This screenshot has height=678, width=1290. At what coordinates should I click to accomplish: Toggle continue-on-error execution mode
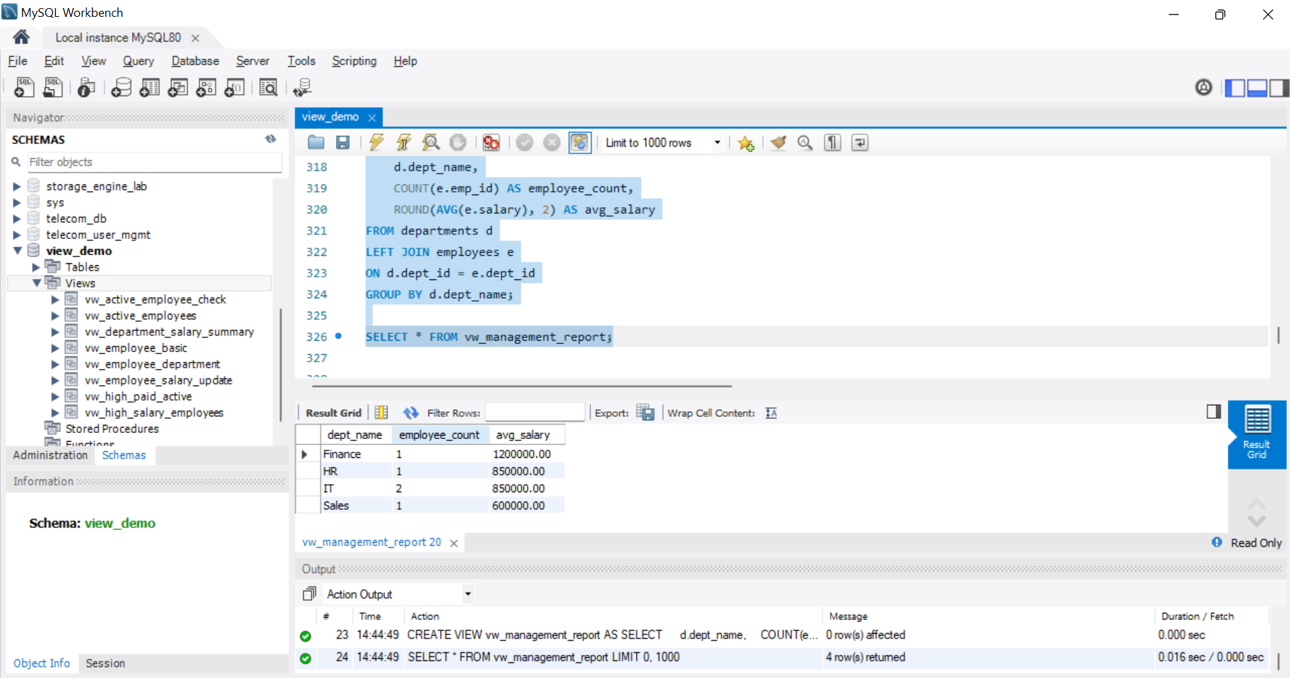(491, 143)
